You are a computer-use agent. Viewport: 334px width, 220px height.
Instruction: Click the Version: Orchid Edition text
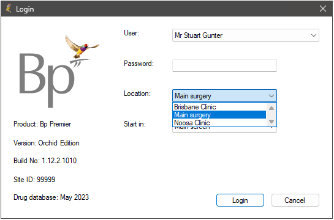coord(47,143)
